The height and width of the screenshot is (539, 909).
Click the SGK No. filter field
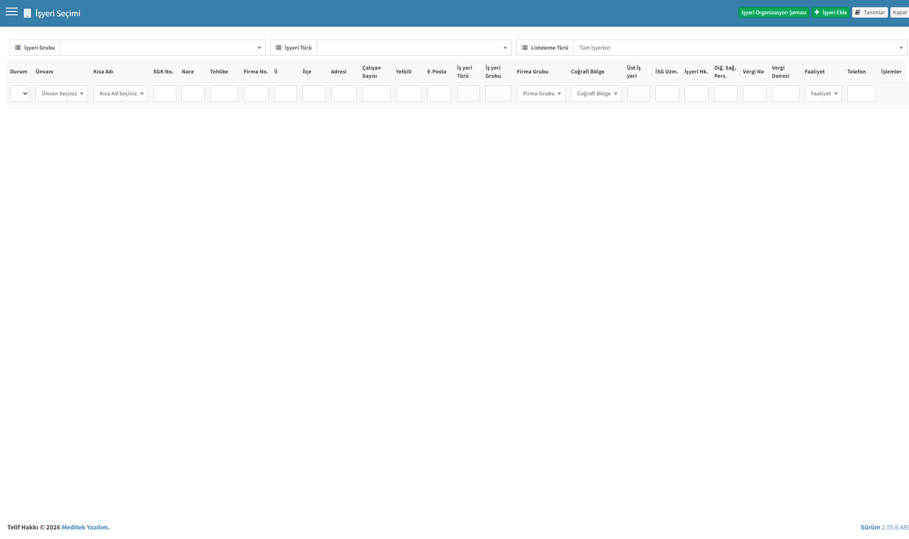click(165, 93)
